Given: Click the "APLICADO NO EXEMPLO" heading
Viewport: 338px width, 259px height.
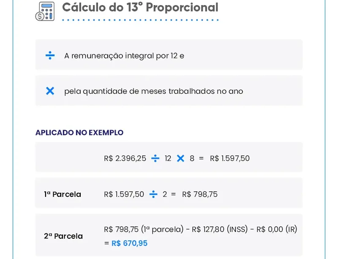Looking at the screenshot, I should coord(79,132).
